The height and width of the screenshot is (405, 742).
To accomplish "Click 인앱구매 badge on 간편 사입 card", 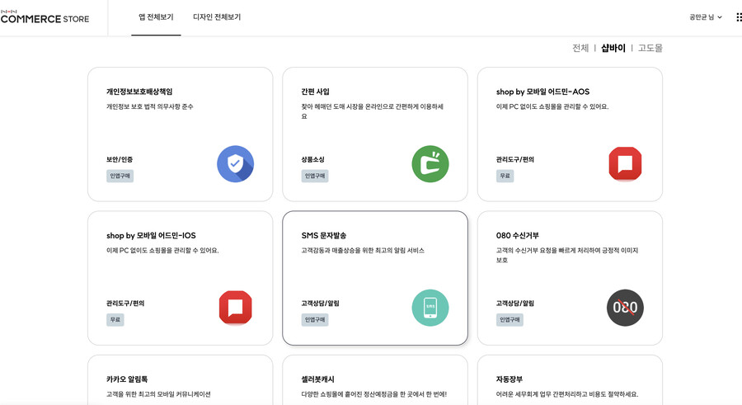I will coord(315,176).
